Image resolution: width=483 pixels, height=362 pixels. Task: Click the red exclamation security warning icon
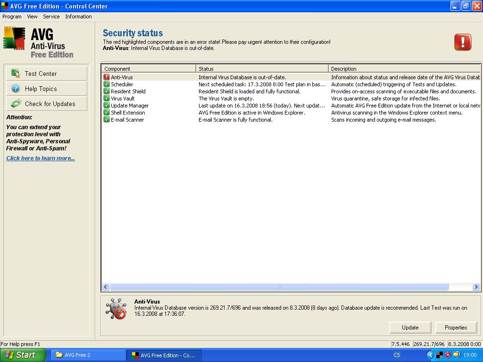(x=463, y=42)
